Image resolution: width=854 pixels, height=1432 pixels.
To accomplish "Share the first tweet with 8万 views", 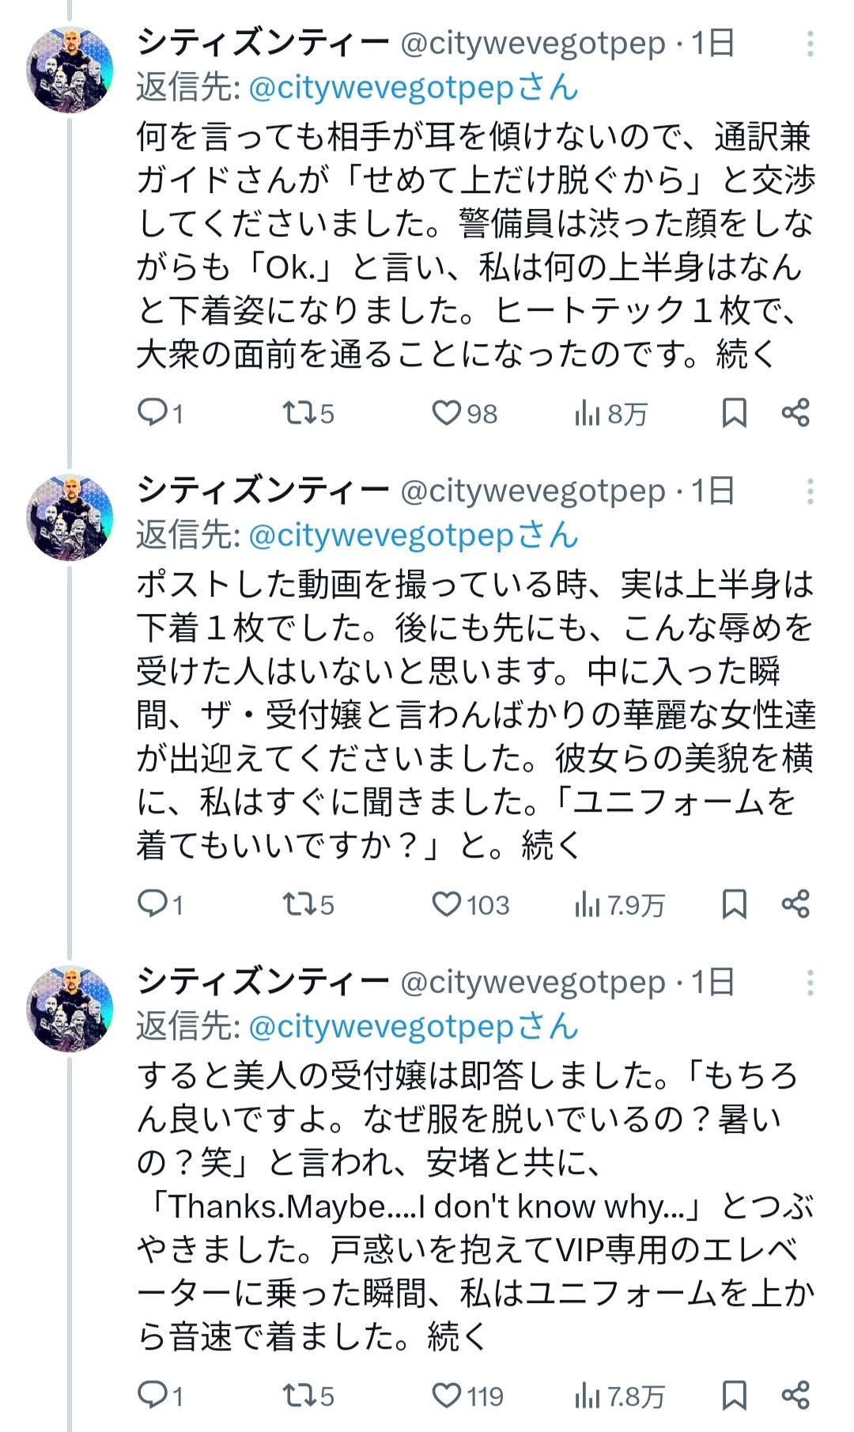I will click(x=795, y=413).
